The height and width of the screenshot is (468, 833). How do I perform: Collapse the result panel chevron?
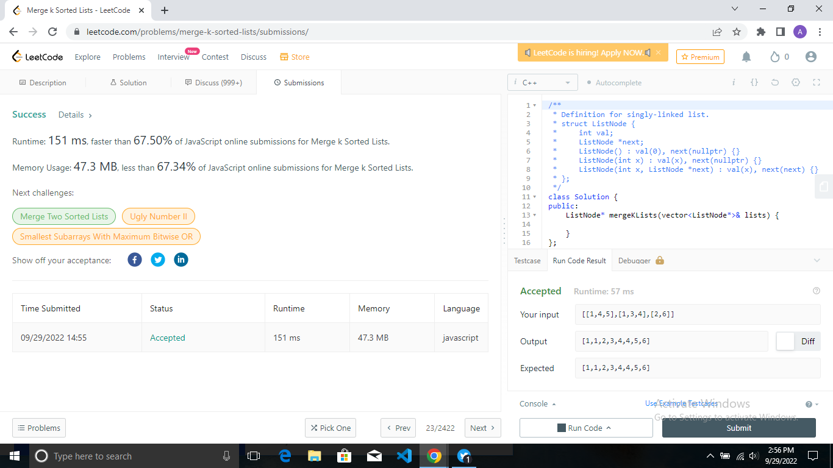click(x=817, y=260)
